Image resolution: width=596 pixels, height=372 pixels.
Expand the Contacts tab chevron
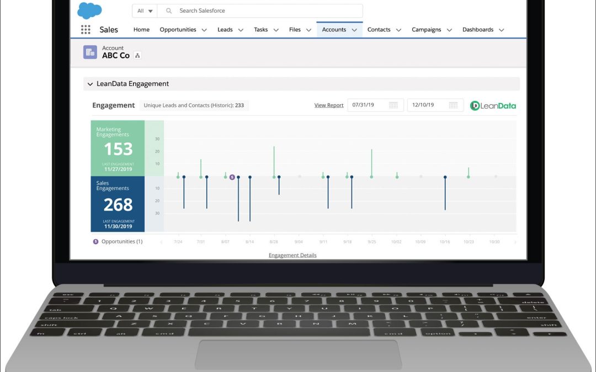pos(398,30)
